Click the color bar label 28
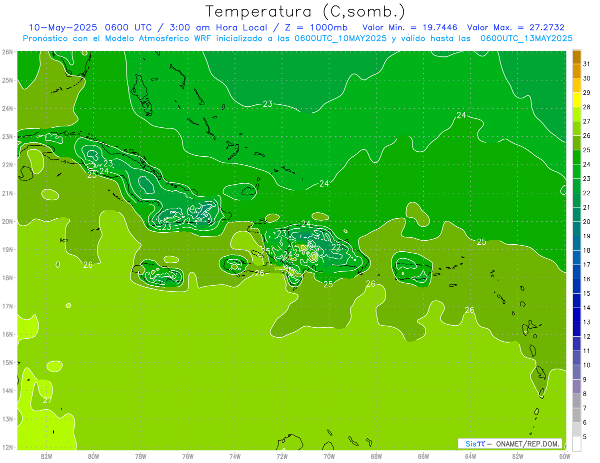 point(587,107)
